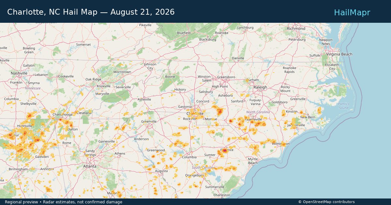
Task: Click the Huntsville city label
Action: pyautogui.click(x=25, y=126)
